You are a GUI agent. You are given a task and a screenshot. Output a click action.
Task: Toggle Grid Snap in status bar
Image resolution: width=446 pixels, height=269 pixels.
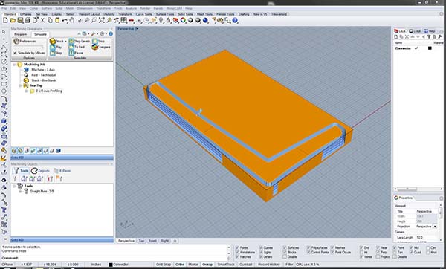pyautogui.click(x=164, y=265)
